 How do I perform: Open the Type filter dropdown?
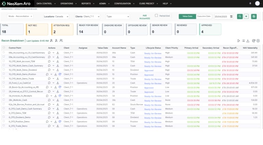point(117,16)
